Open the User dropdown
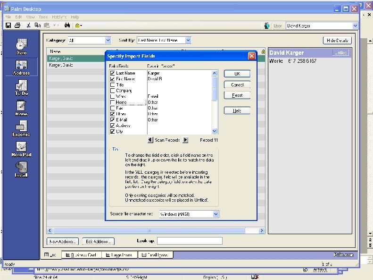 [355, 25]
